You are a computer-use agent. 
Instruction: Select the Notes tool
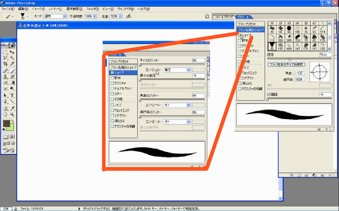(x=5, y=108)
